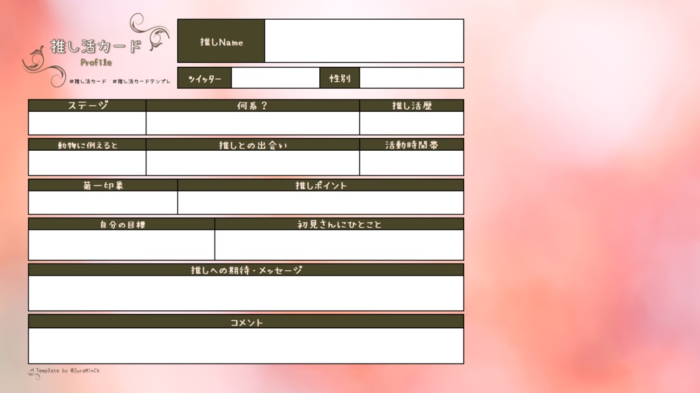The image size is (700, 393).
Task: Click the empty field beside 推しName
Action: click(x=364, y=40)
